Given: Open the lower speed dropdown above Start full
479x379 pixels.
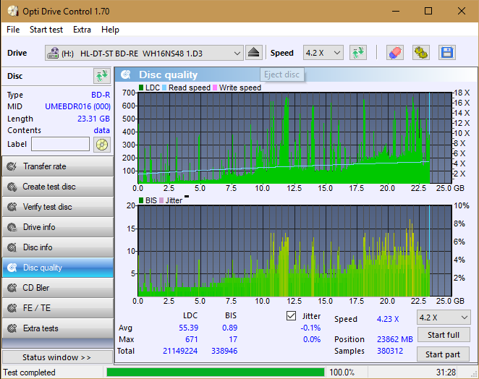Looking at the screenshot, I should 443,318.
